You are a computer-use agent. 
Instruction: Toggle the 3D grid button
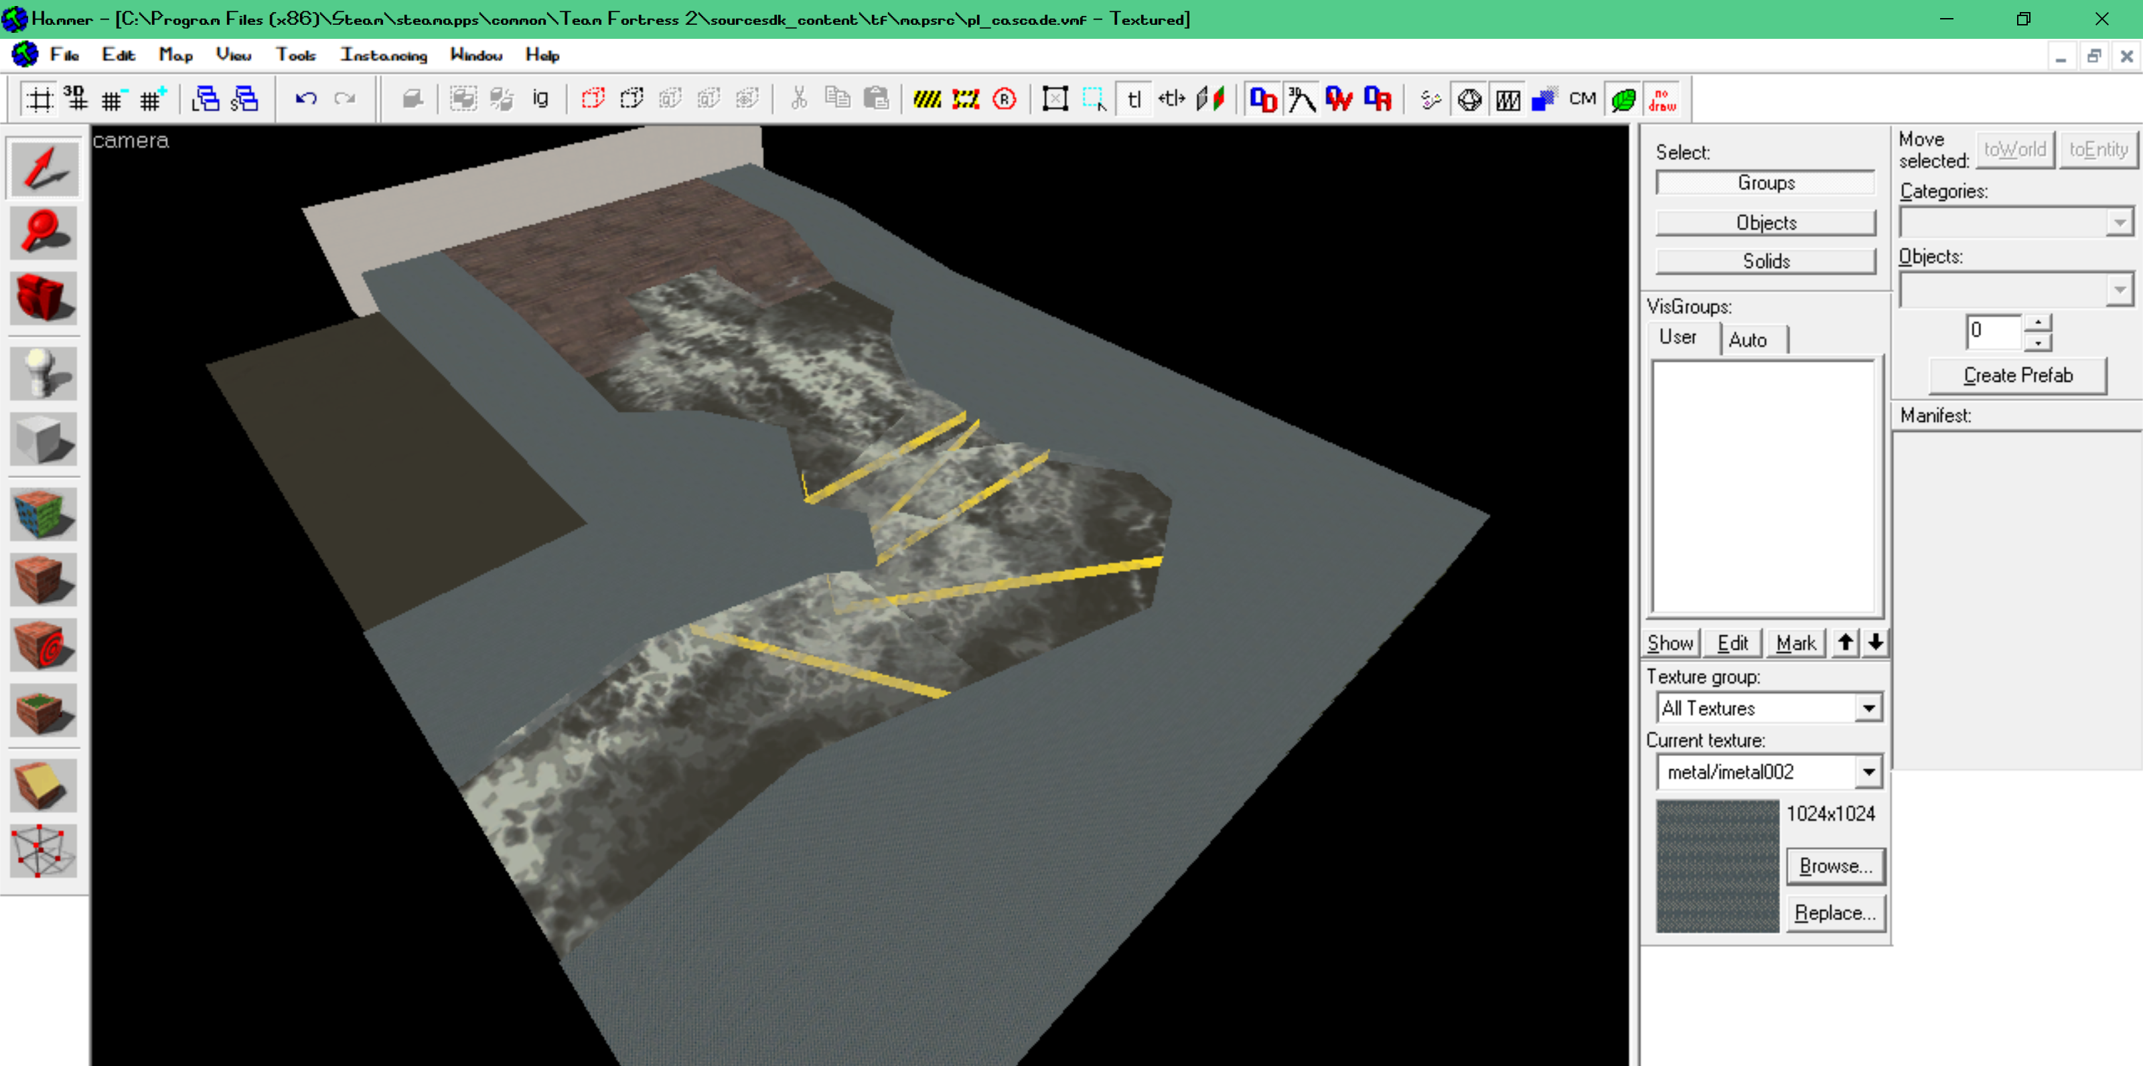[76, 100]
